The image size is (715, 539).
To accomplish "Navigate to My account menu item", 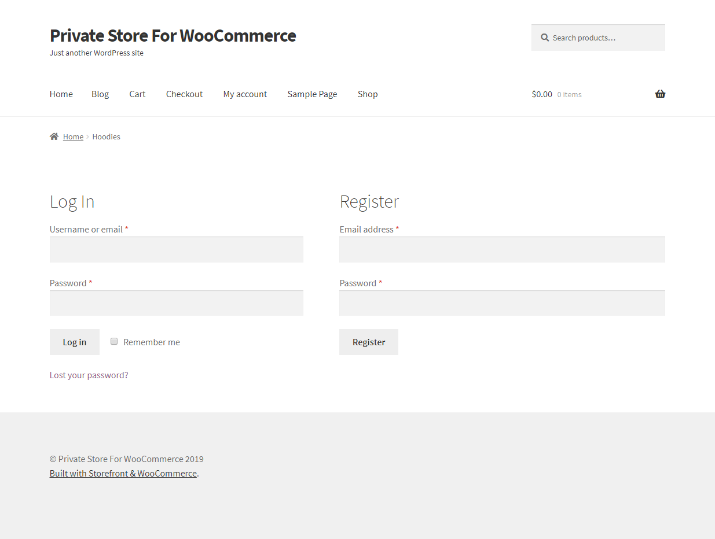I will tap(245, 94).
